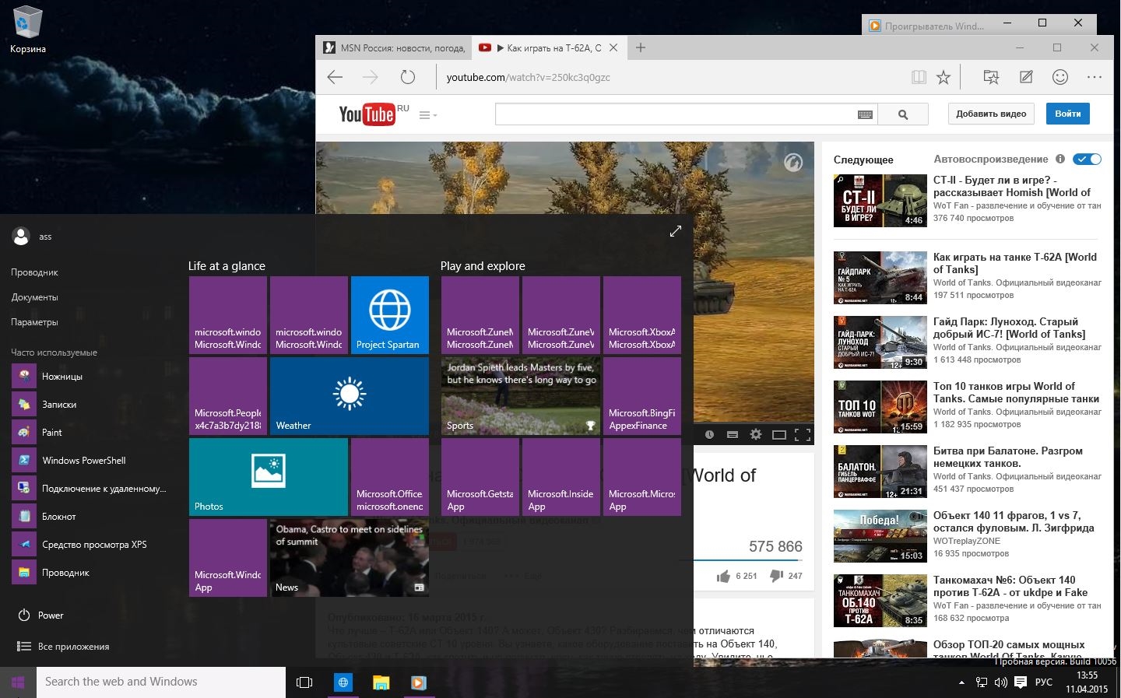
Task: Open the browser Web Note pen tool
Action: coord(1026,77)
